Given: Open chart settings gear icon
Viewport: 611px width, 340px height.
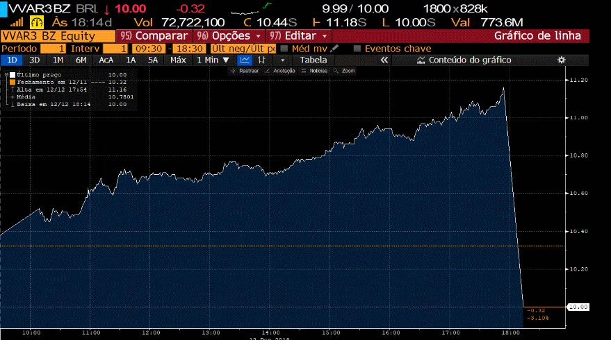Looking at the screenshot, I should [x=561, y=60].
